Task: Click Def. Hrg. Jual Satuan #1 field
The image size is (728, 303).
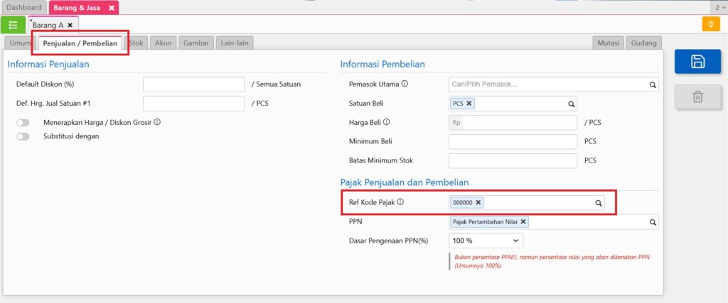Action: (x=193, y=104)
